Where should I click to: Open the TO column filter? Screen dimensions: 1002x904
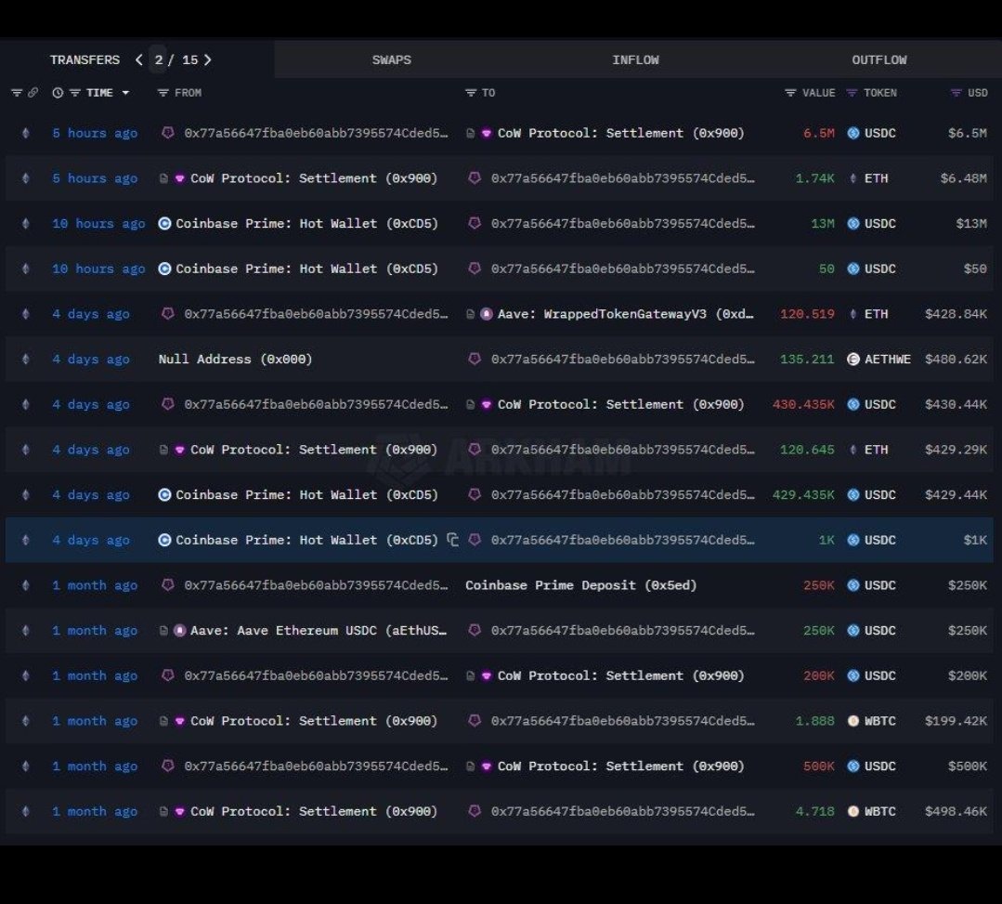tap(471, 93)
